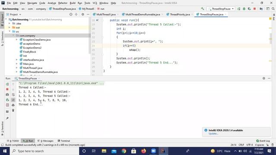The image size is (276, 155).
Task: Open Project panel settings gear
Action: [83, 14]
